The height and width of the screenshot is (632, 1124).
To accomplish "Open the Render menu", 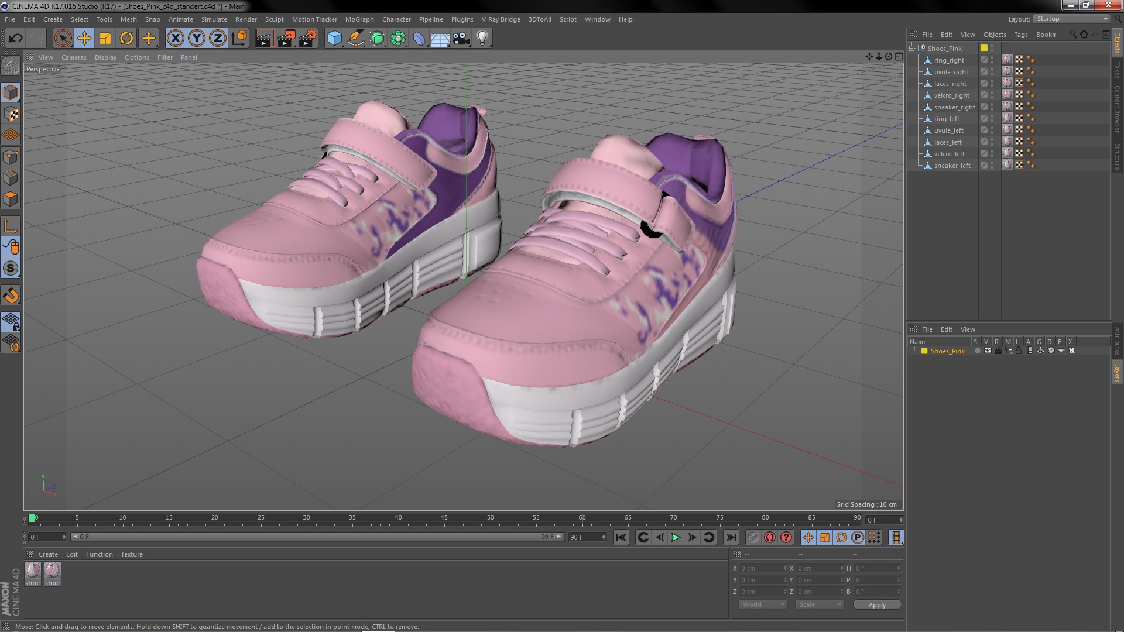I will click(246, 19).
